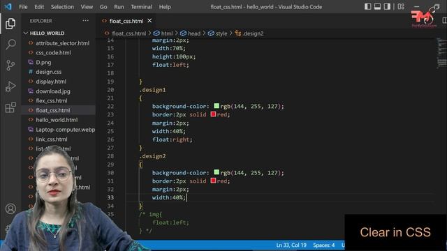The image size is (447, 251).
Task: Open the Explorer view in activity bar
Action: click(x=10, y=23)
